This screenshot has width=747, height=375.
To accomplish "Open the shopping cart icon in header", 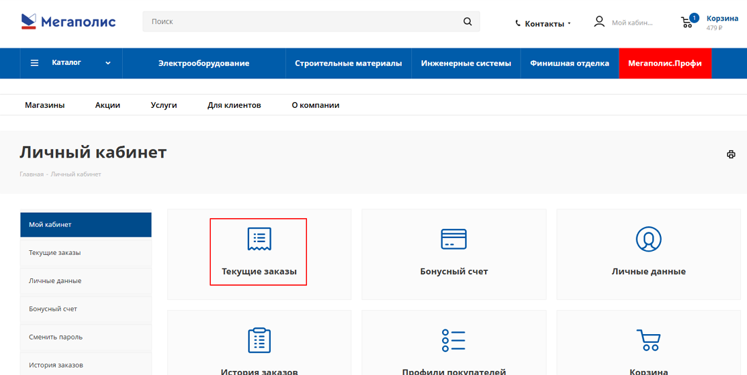I will click(x=686, y=22).
